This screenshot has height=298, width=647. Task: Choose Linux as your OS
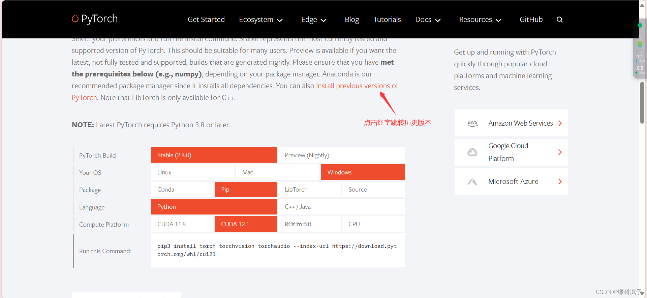tap(193, 172)
